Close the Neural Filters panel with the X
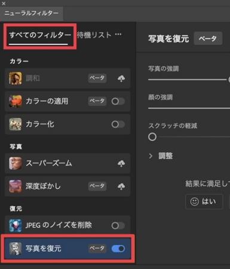 [4, 4]
